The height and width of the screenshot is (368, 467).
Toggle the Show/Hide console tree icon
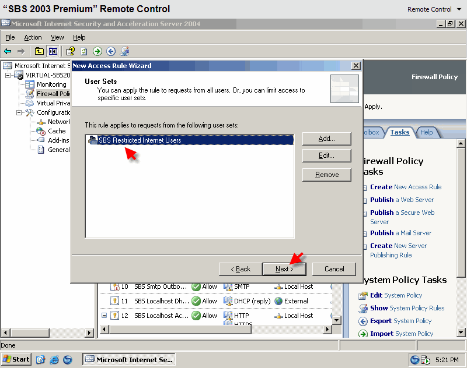coord(53,51)
